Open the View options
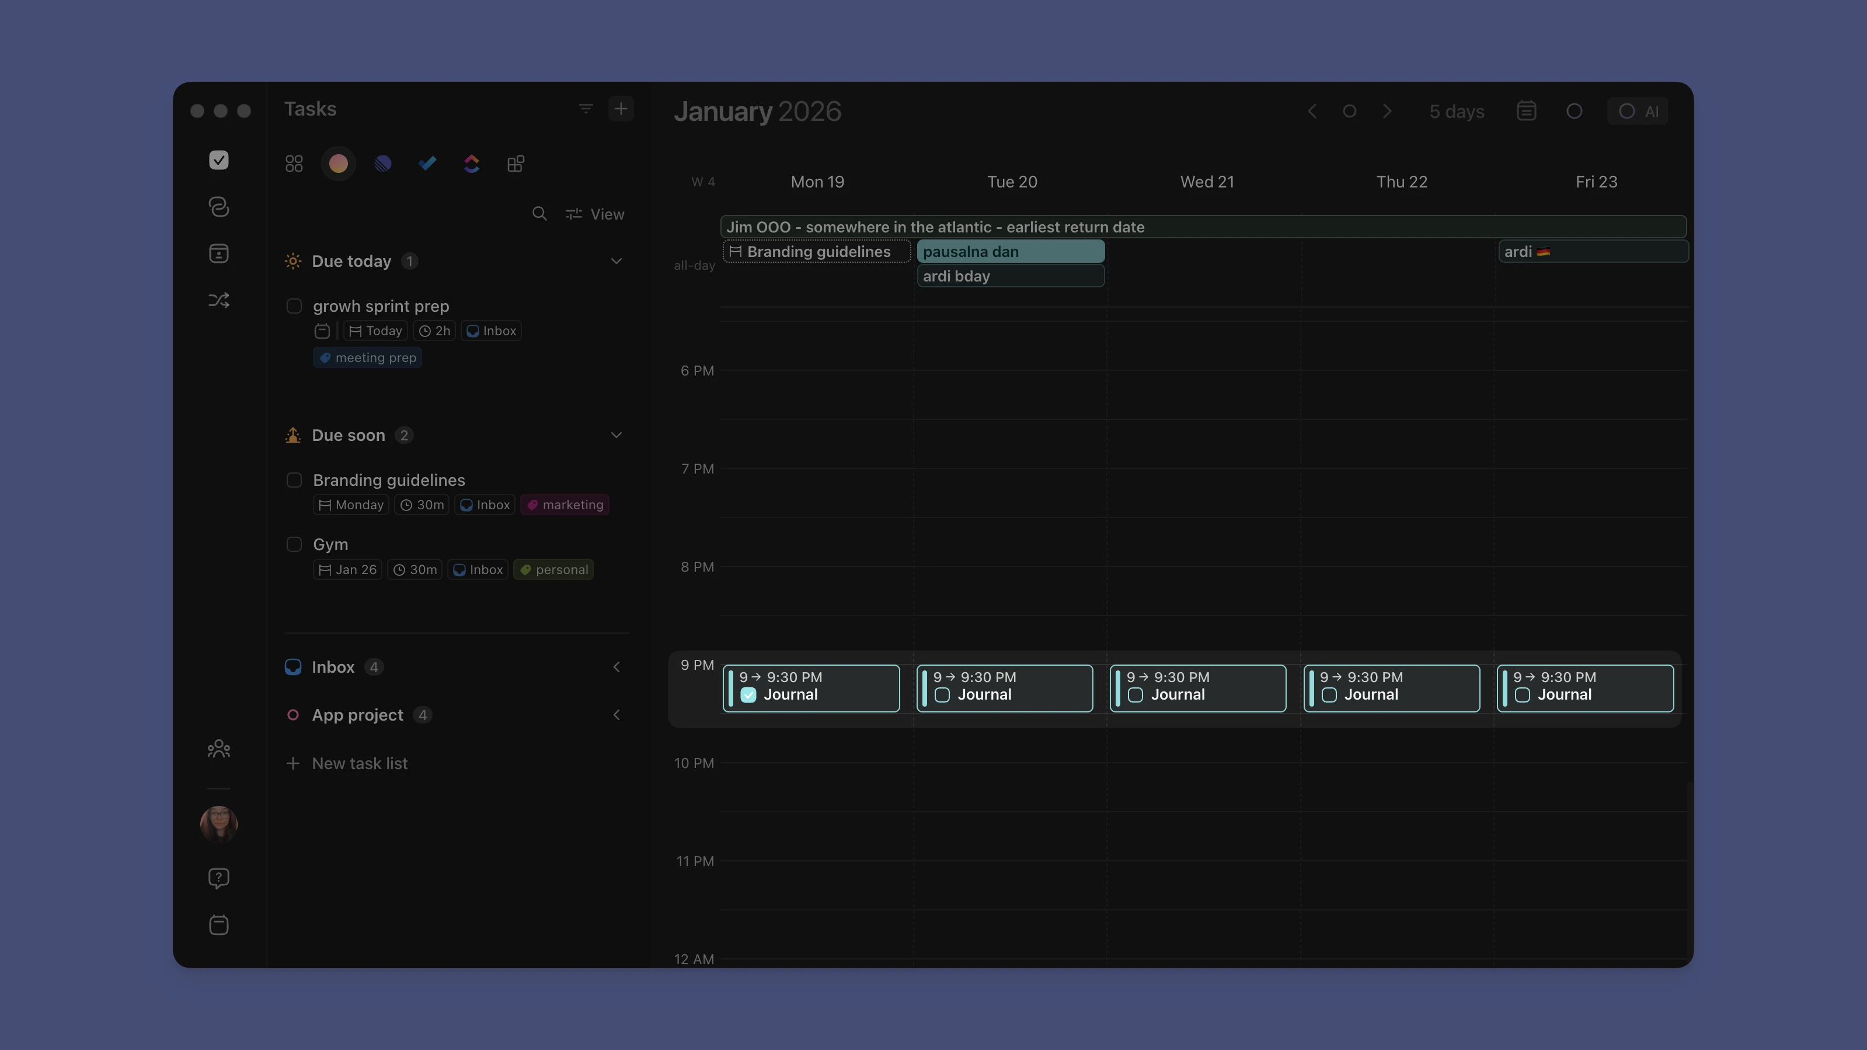The image size is (1867, 1050). (x=595, y=214)
